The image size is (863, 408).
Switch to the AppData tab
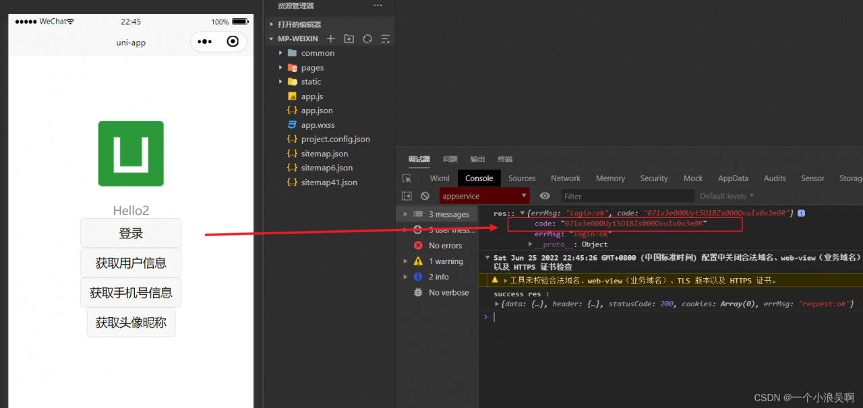(x=734, y=178)
